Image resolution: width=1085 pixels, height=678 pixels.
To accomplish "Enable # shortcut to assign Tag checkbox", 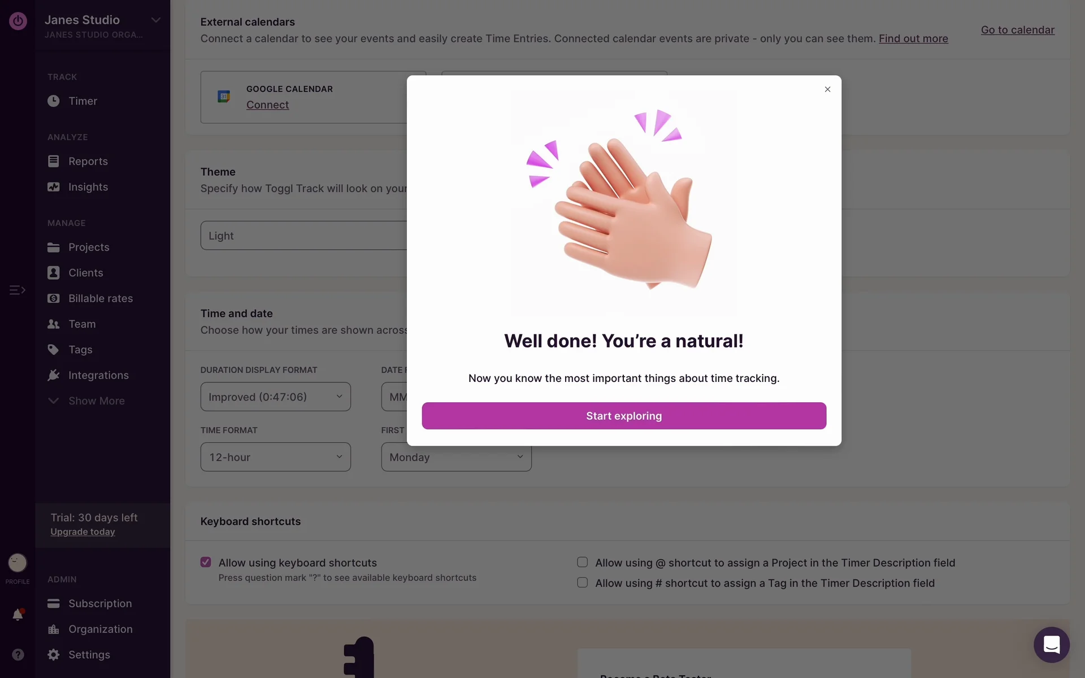I will pos(582,583).
